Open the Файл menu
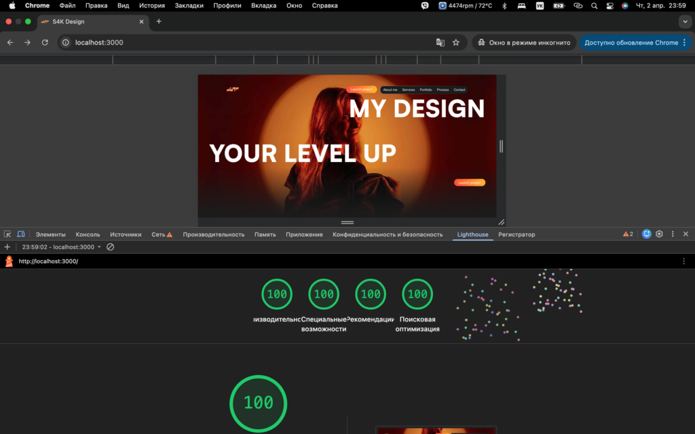Screen dimensions: 695x434 point(67,5)
